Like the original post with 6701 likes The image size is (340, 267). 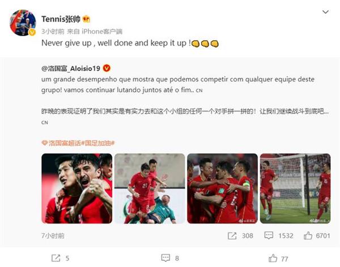[x=308, y=235]
